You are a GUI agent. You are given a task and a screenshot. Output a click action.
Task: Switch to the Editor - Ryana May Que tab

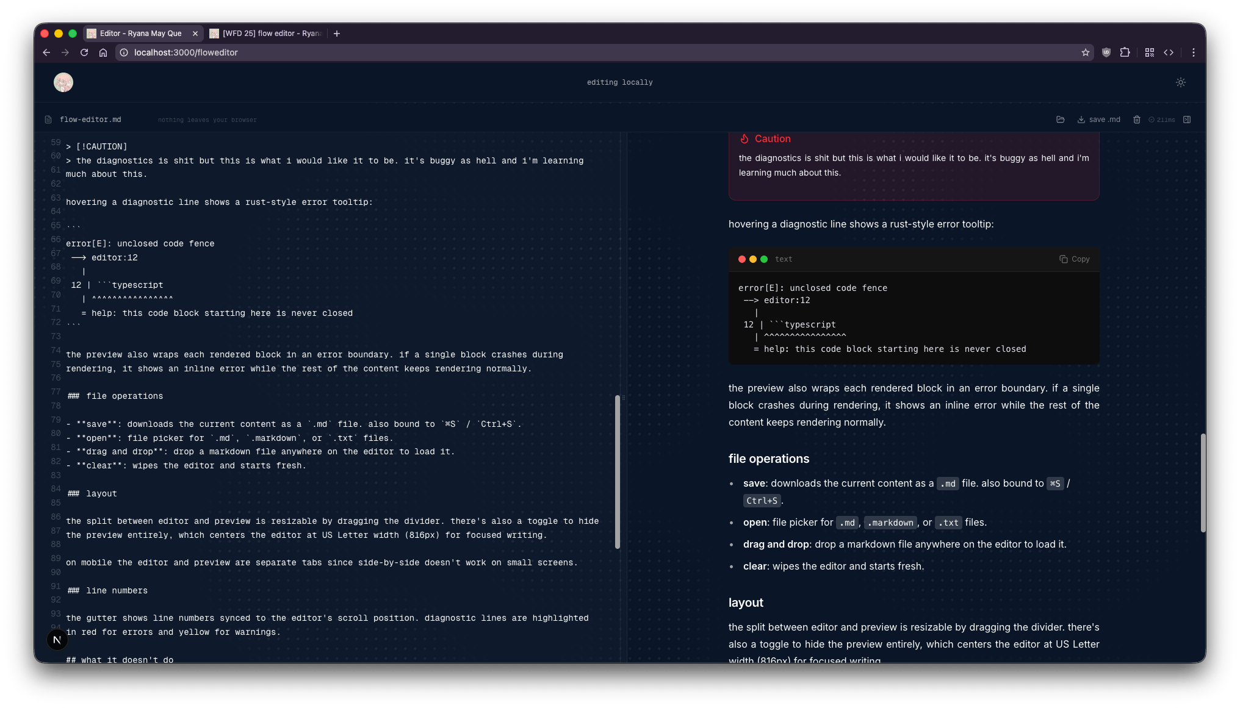[x=142, y=34]
